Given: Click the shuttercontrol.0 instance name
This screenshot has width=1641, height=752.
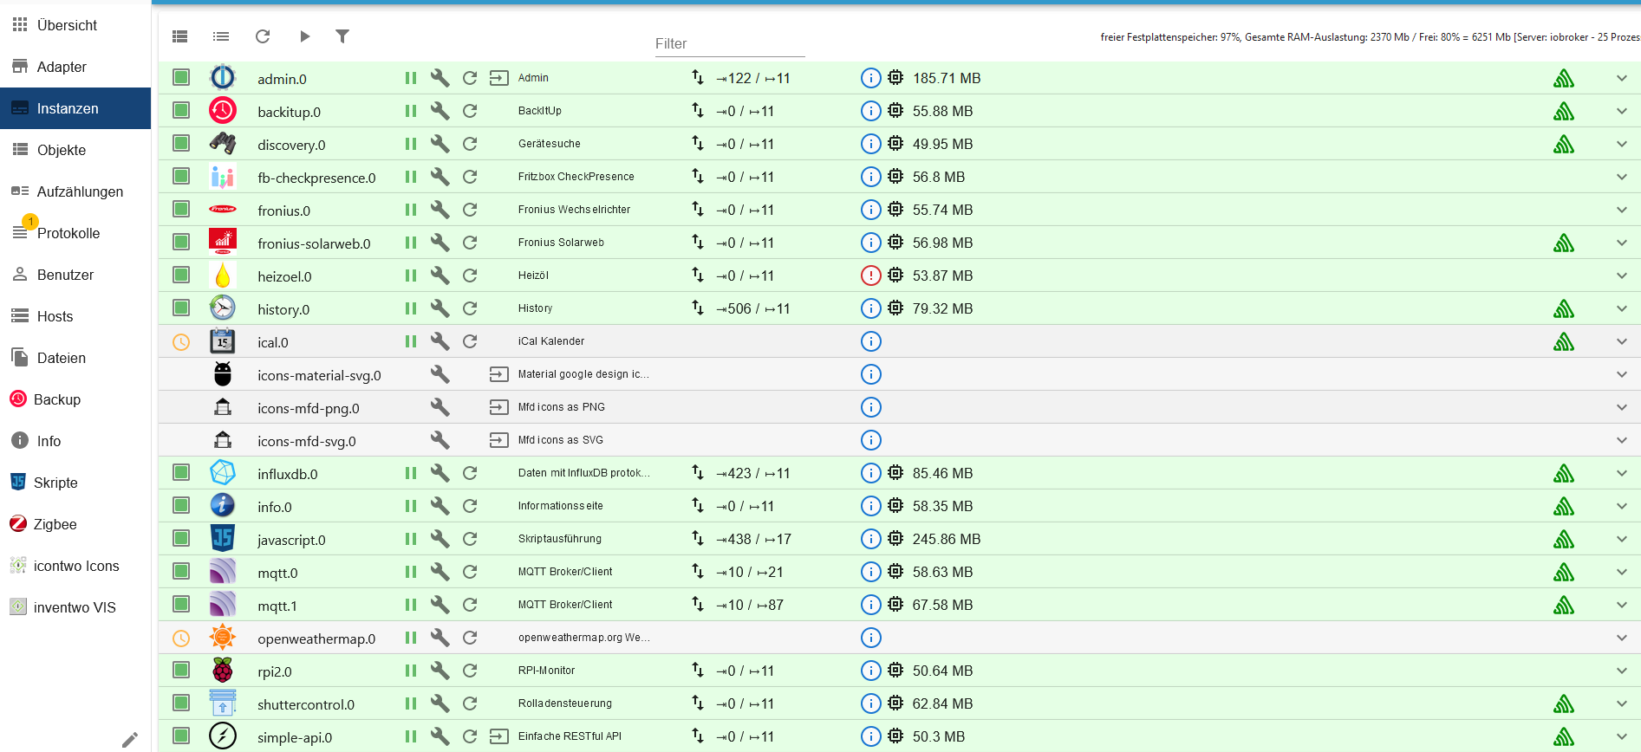Looking at the screenshot, I should coord(306,704).
